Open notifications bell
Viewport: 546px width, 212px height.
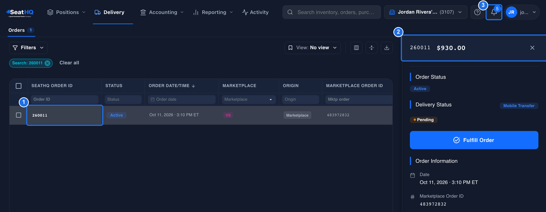click(x=494, y=12)
